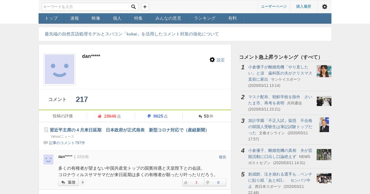This screenshot has width=370, height=194.
Task: Open the 映像 tab
Action: point(96,18)
